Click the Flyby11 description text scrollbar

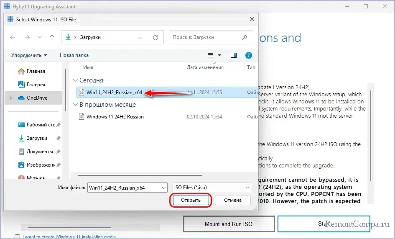[371, 136]
